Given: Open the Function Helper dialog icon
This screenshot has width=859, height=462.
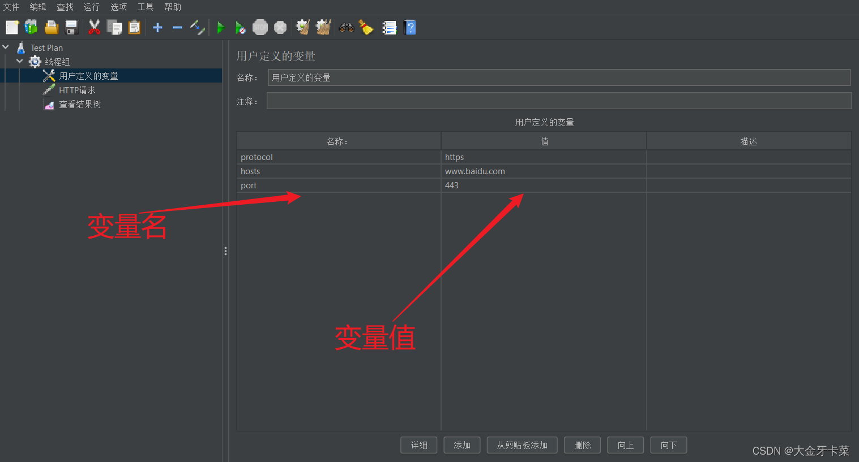Looking at the screenshot, I should point(389,27).
